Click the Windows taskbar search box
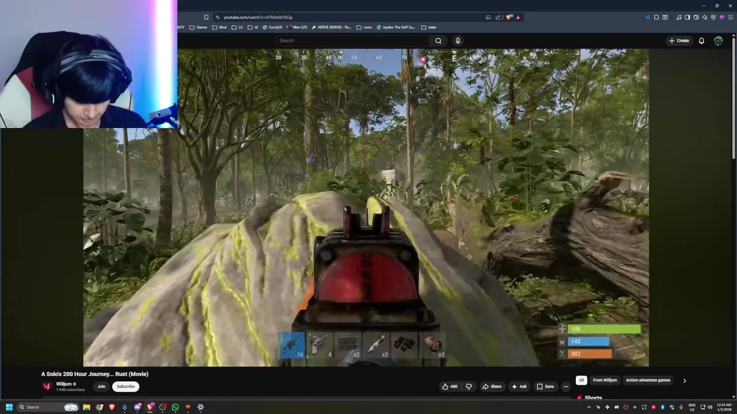Viewport: 737px width, 414px height. coord(48,407)
